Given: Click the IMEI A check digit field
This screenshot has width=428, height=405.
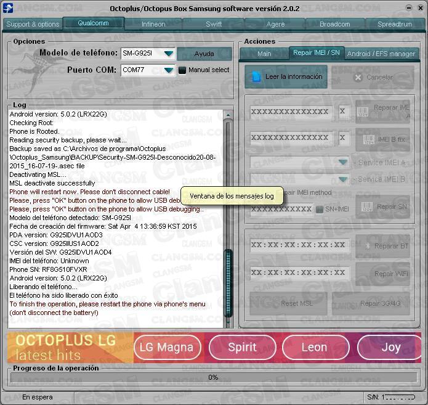Looking at the screenshot, I should (x=344, y=111).
